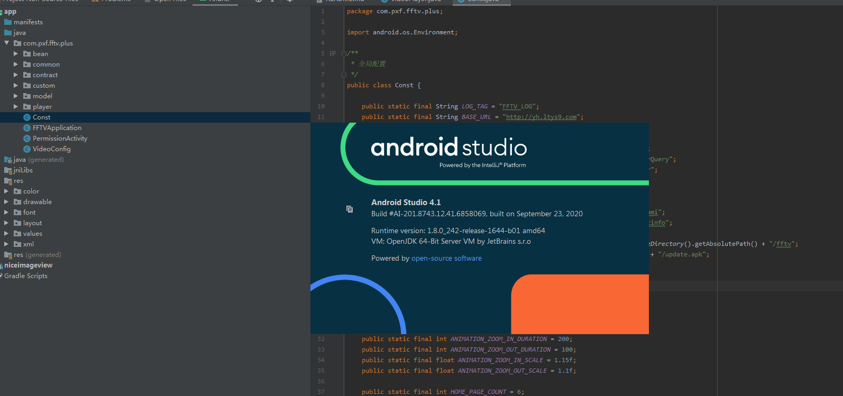Expand the drawable resource folder
This screenshot has width=843, height=396.
coord(6,202)
